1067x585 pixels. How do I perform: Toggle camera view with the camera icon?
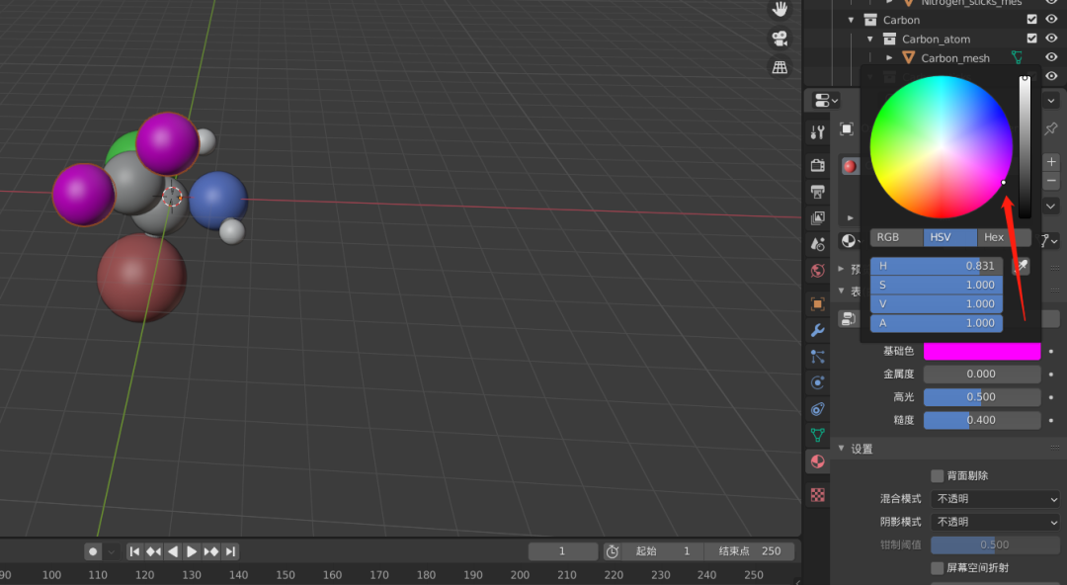point(780,39)
